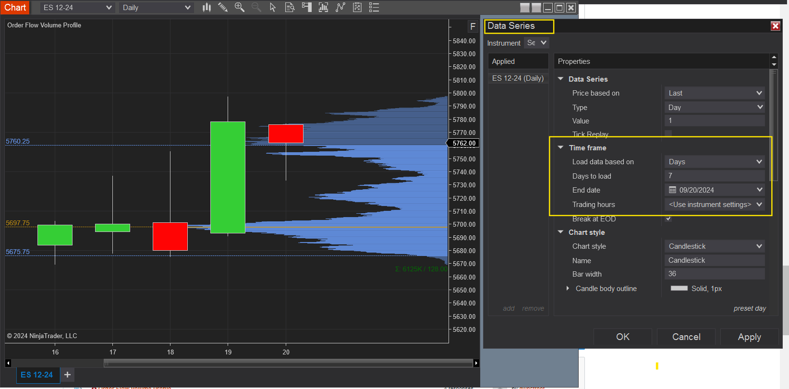Open the Type dropdown set to Day
This screenshot has height=389, width=789.
(x=715, y=108)
